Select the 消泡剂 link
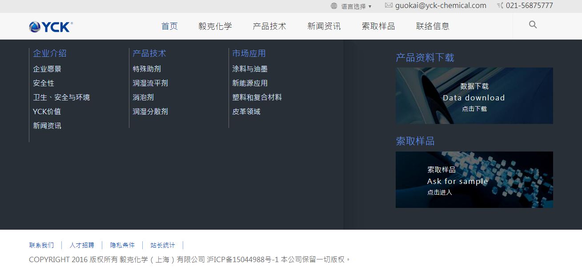582x267 pixels. (x=143, y=97)
